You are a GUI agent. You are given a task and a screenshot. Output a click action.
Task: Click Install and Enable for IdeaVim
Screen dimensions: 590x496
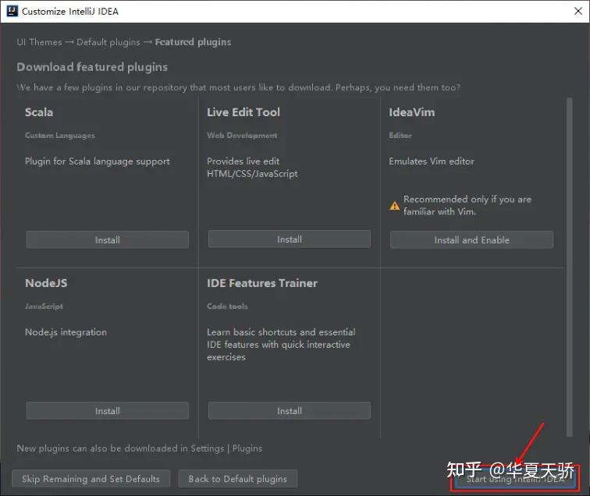471,240
